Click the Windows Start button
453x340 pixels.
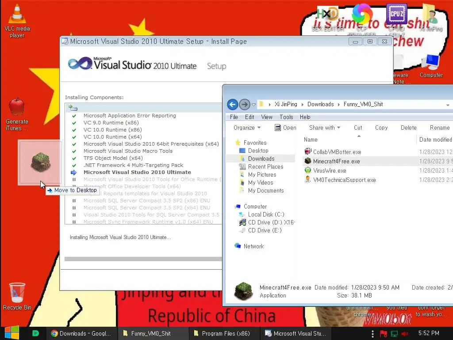tap(12, 333)
